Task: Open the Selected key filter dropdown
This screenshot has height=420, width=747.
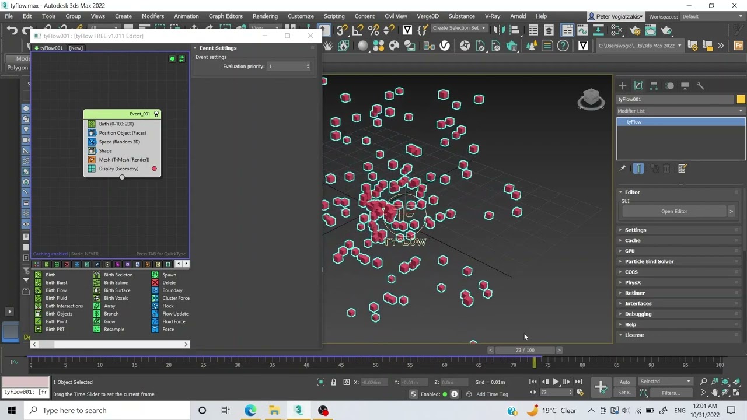Action: tap(665, 381)
